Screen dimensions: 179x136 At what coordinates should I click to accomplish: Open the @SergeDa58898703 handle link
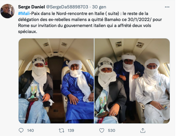tap(67, 7)
